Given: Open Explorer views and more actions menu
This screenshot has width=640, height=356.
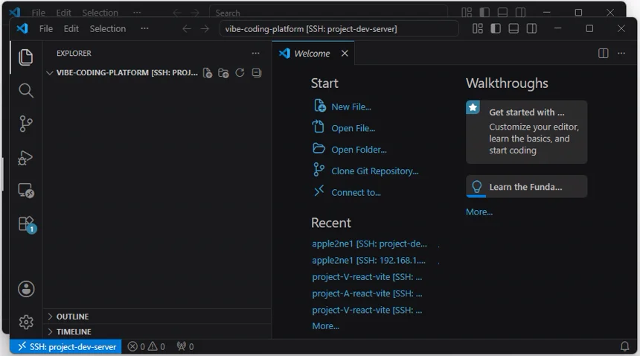Looking at the screenshot, I should click(255, 53).
